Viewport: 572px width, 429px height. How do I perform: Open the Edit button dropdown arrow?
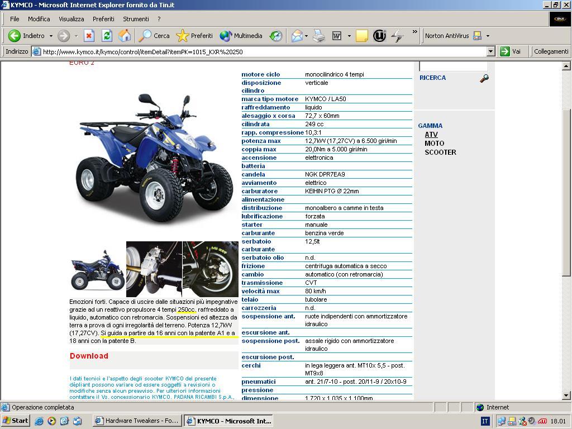tap(349, 36)
